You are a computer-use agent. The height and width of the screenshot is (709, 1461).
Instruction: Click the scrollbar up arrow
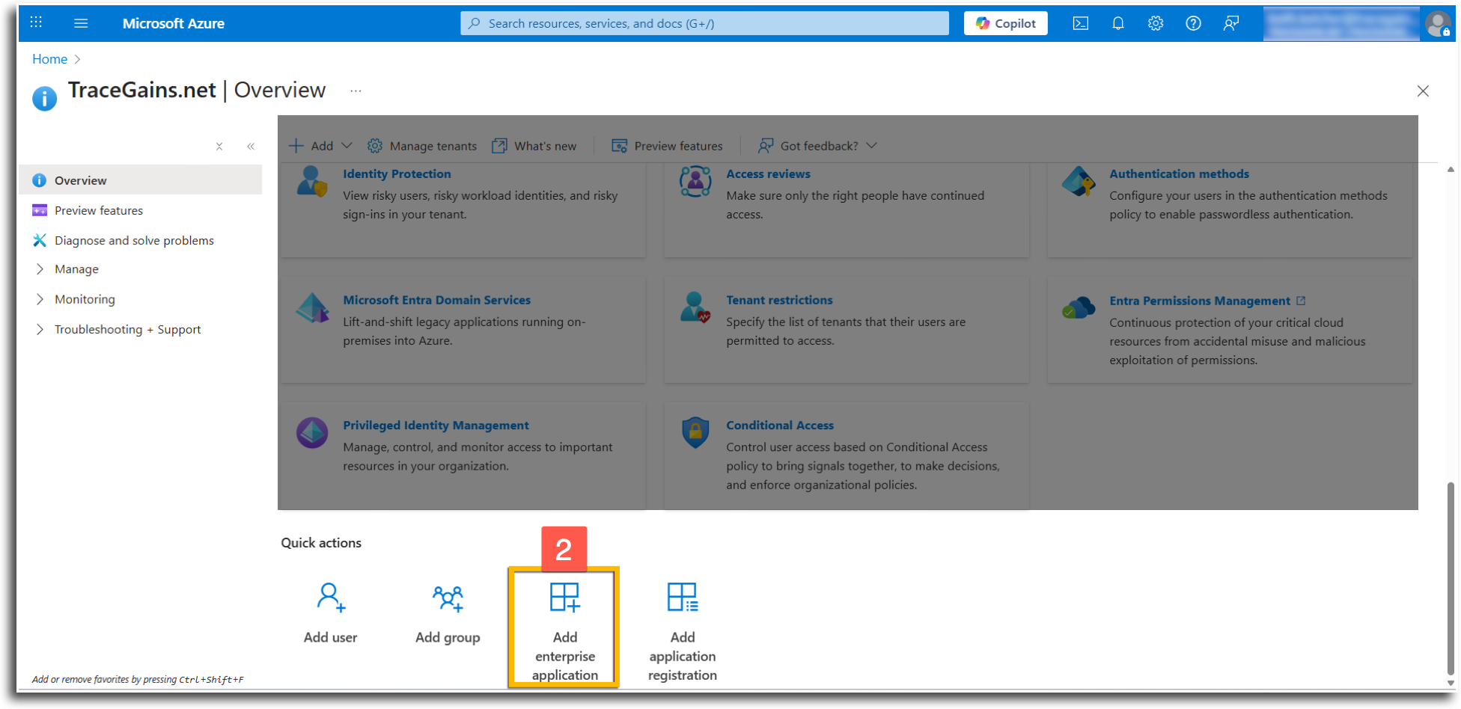point(1450,170)
